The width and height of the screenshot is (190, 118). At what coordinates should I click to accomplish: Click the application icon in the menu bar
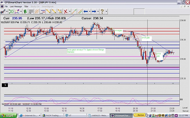[2, 7]
